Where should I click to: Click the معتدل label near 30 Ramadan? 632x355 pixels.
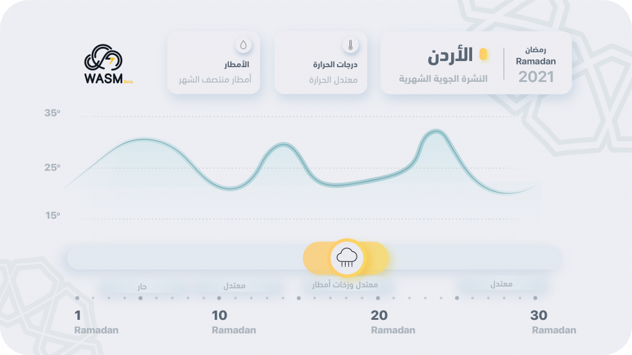click(x=501, y=284)
